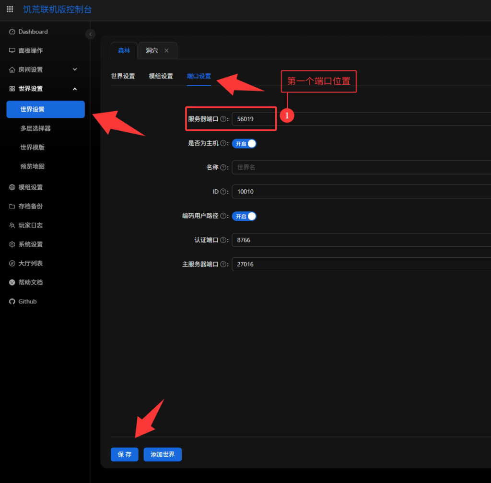The width and height of the screenshot is (491, 483).
Task: Click the help icon next to ID
Action: 223,192
